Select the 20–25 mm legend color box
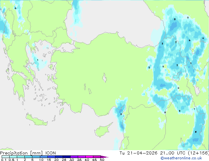Image resolution: width=209 pixels, height=161 pixels. tap(59, 157)
